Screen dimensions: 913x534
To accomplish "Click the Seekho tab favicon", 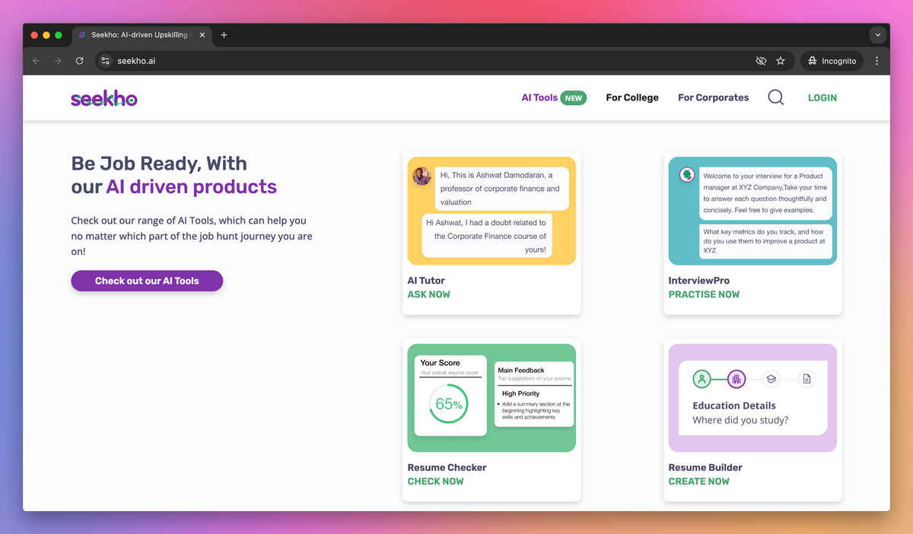I will (x=82, y=35).
